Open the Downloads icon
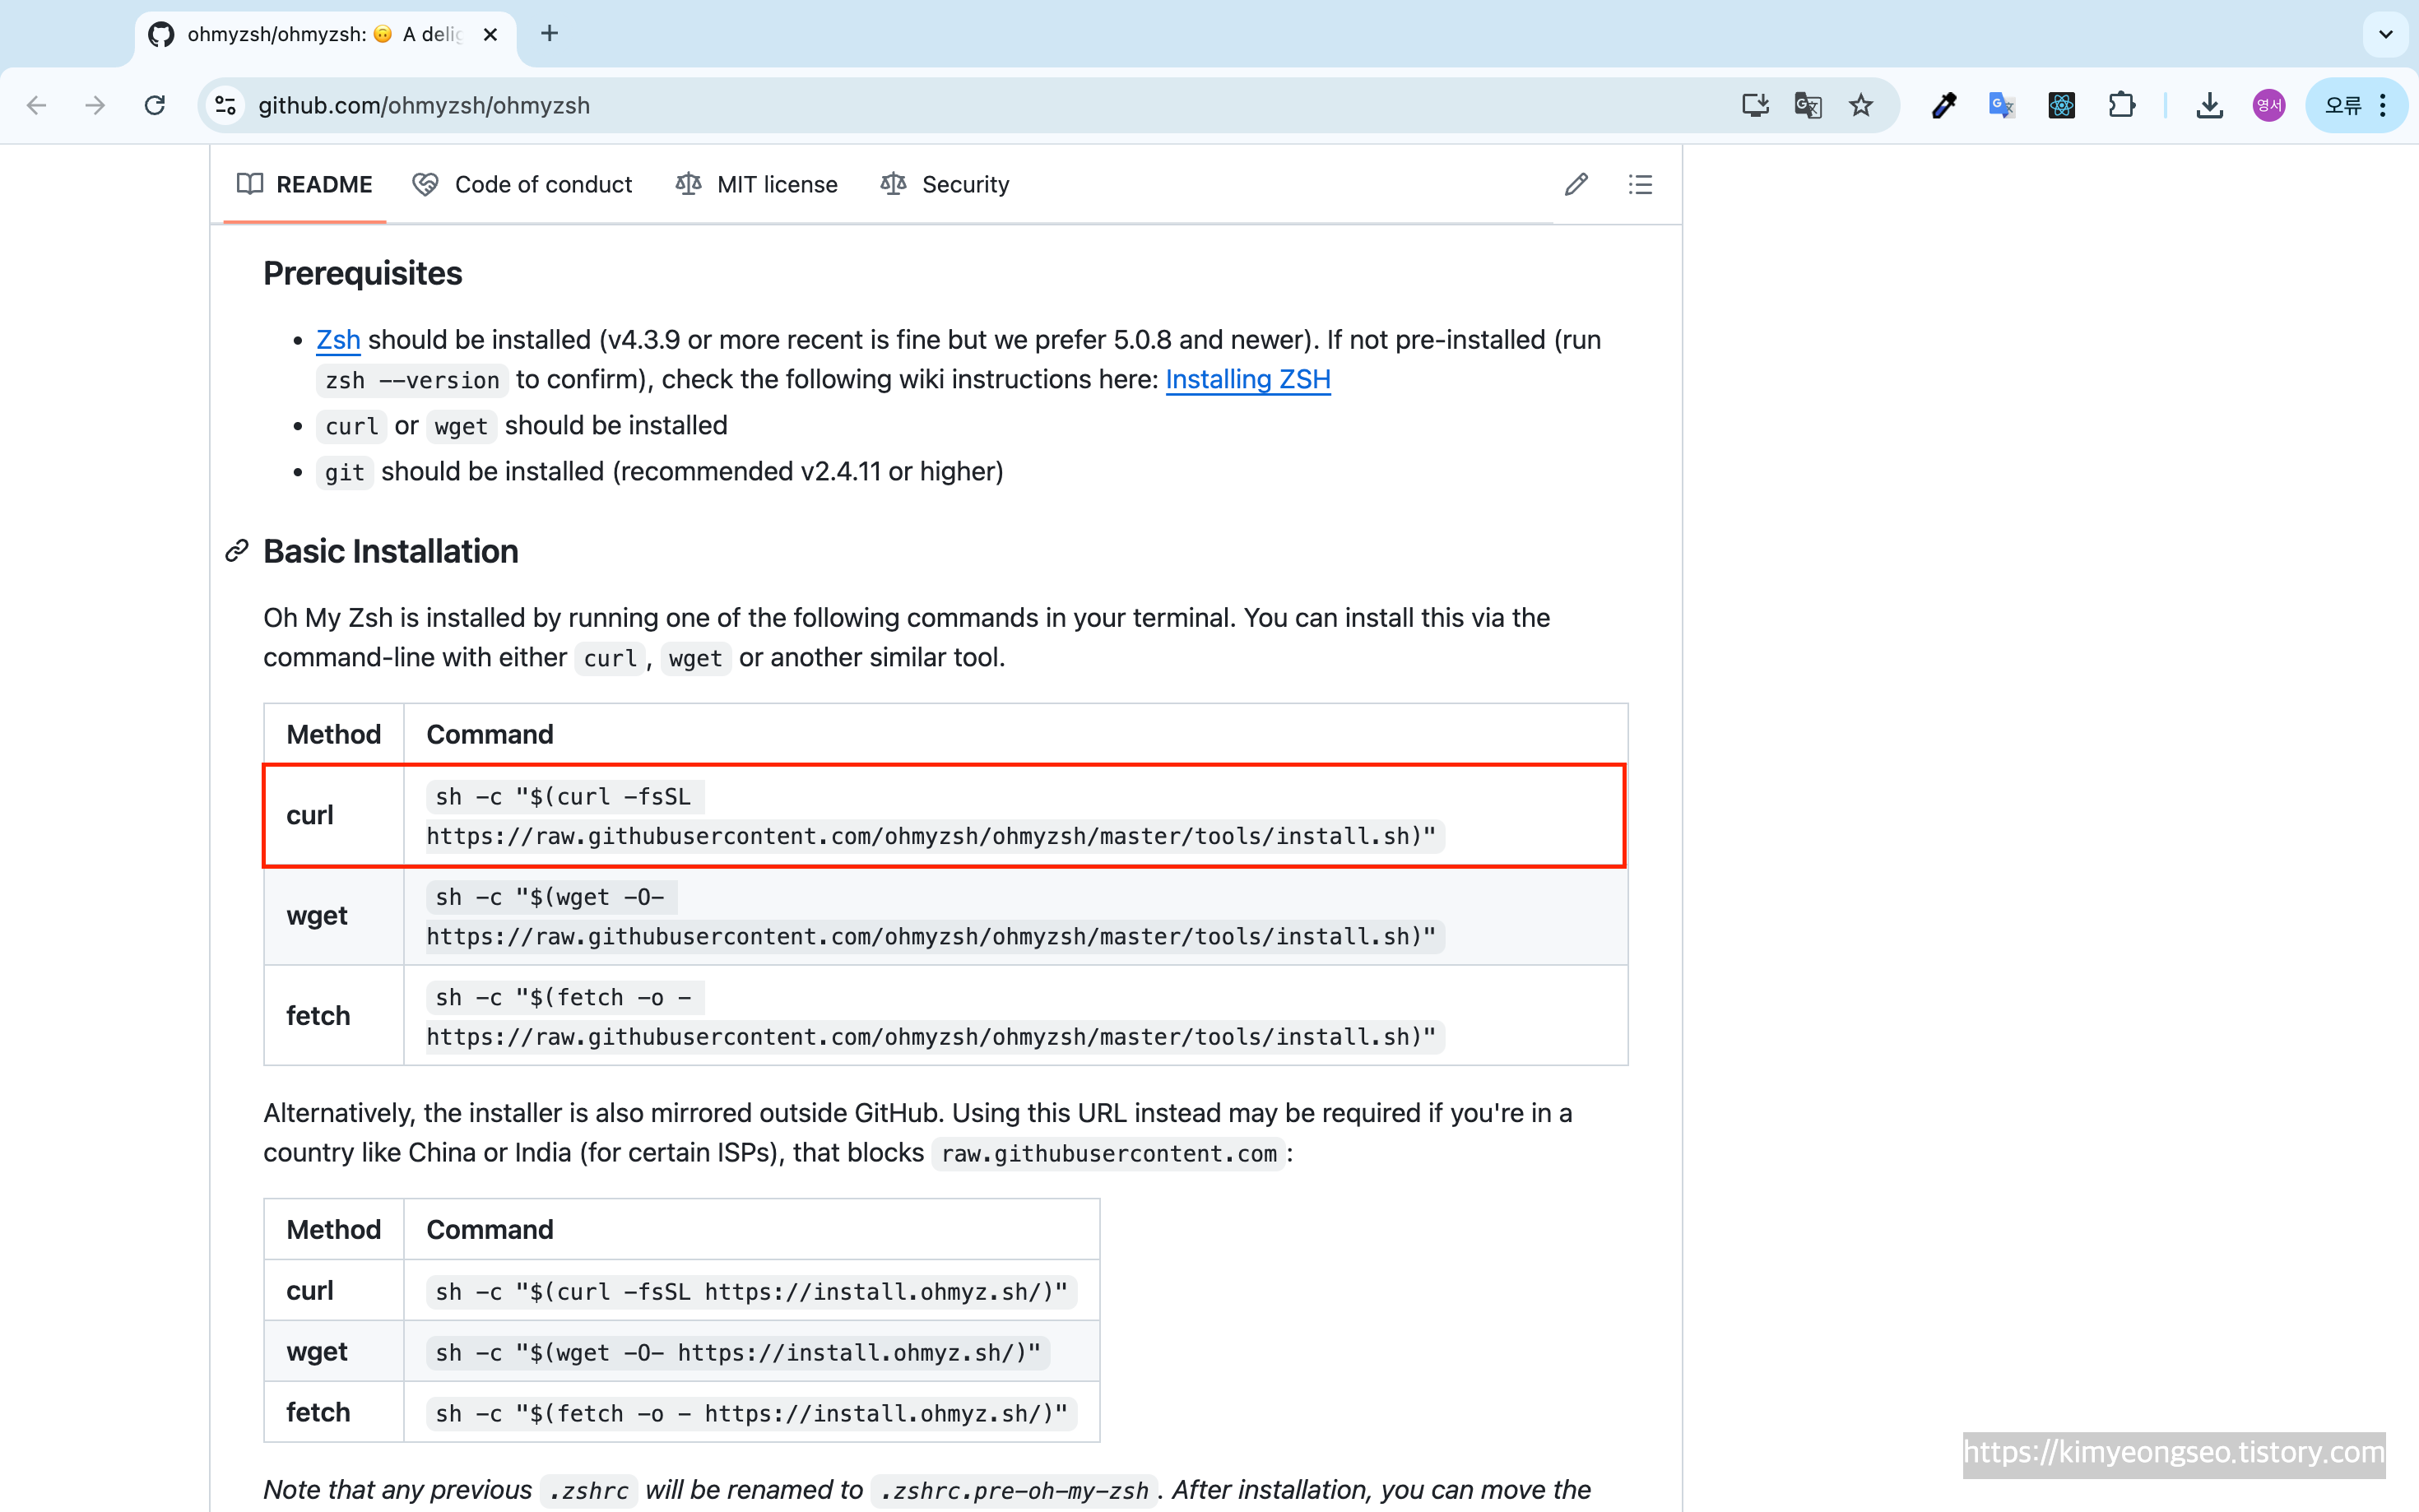This screenshot has width=2419, height=1512. pos(2210,105)
